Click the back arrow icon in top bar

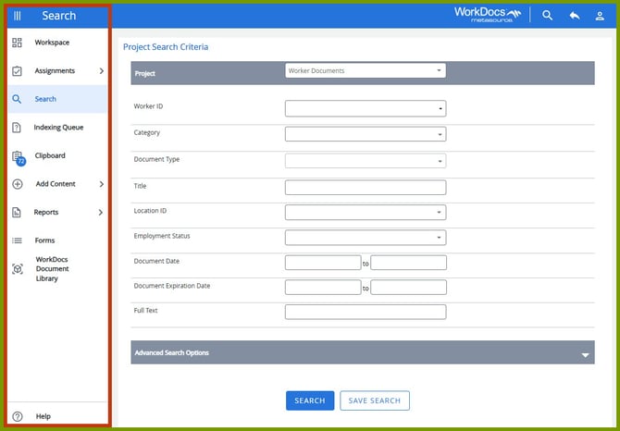pos(574,16)
